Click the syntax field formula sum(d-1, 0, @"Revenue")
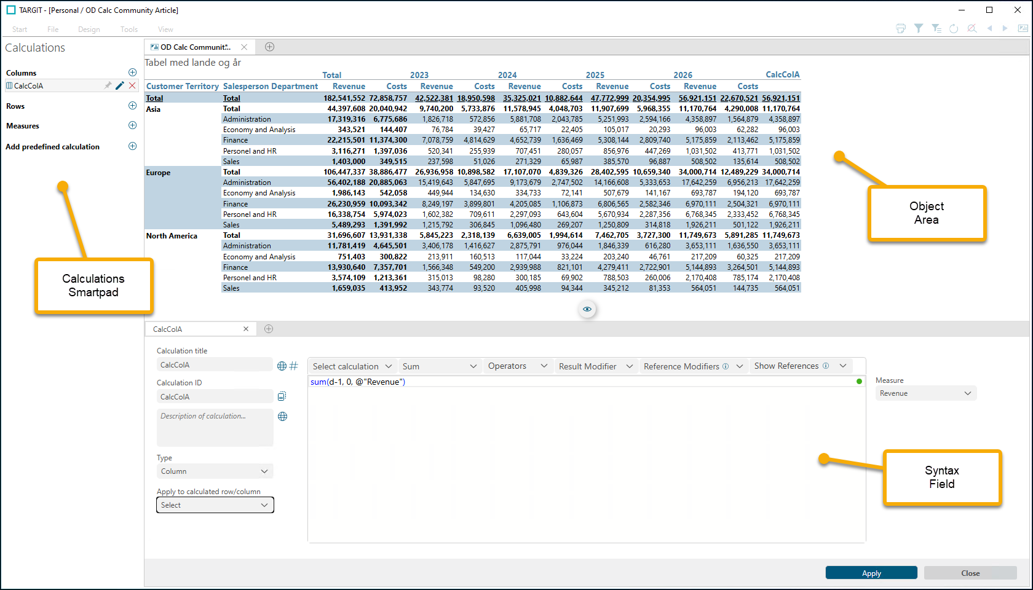This screenshot has height=590, width=1033. [x=358, y=382]
